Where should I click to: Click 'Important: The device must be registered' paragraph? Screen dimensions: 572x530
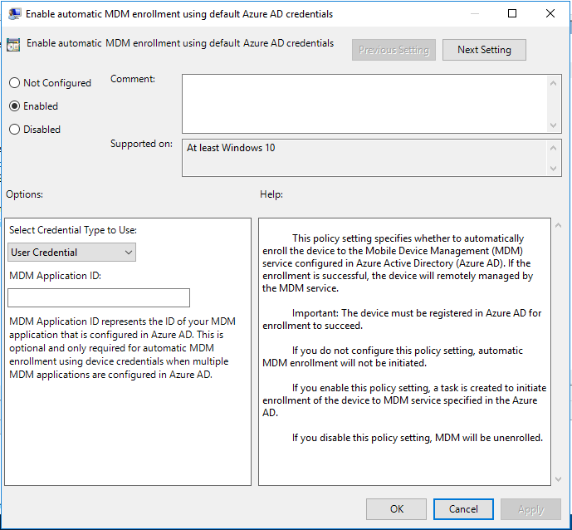(x=402, y=319)
